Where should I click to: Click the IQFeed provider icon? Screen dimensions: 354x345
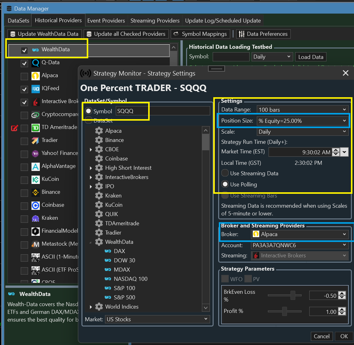[x=35, y=89]
